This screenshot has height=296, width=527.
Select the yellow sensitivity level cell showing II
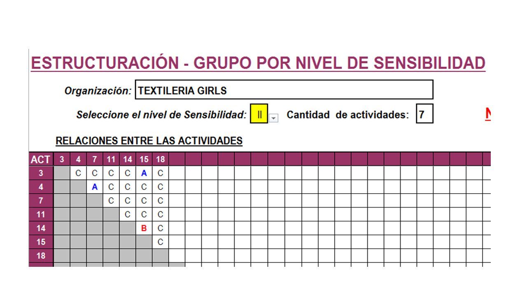(259, 114)
